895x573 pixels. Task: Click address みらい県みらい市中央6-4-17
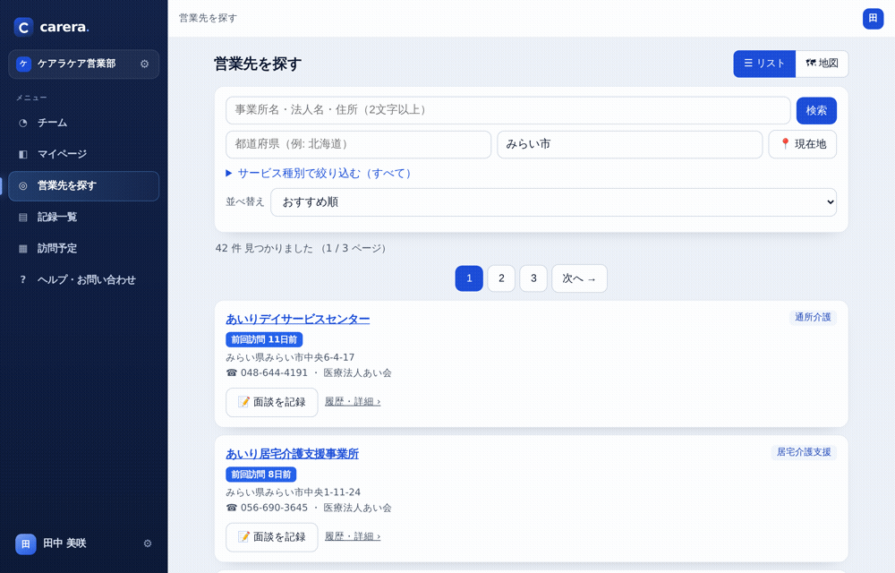[290, 357]
